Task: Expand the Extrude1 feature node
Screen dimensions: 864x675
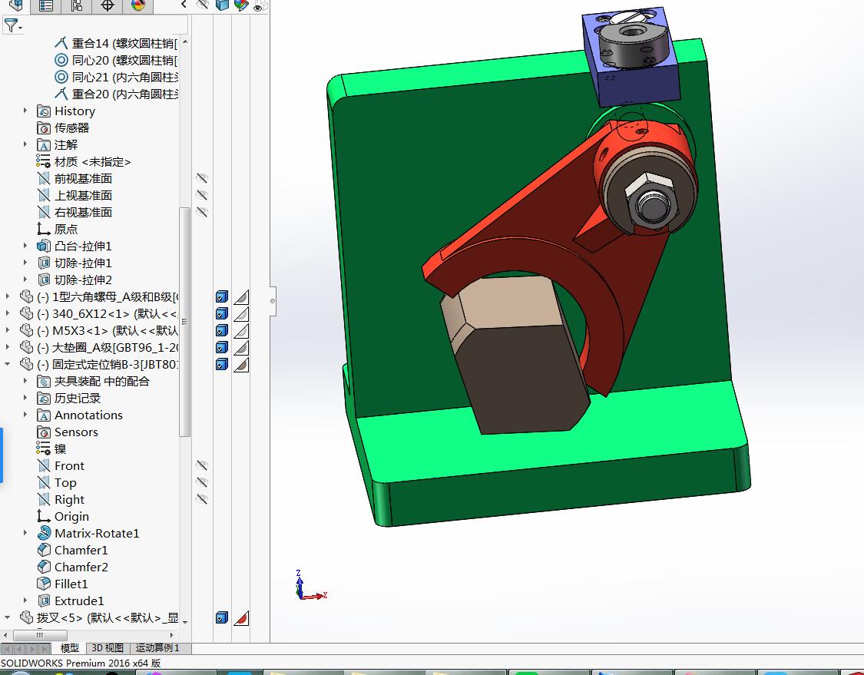Action: (25, 601)
